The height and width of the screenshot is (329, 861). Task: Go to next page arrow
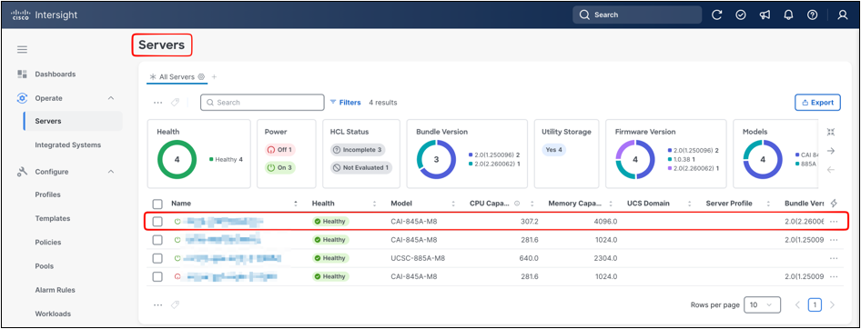(833, 304)
